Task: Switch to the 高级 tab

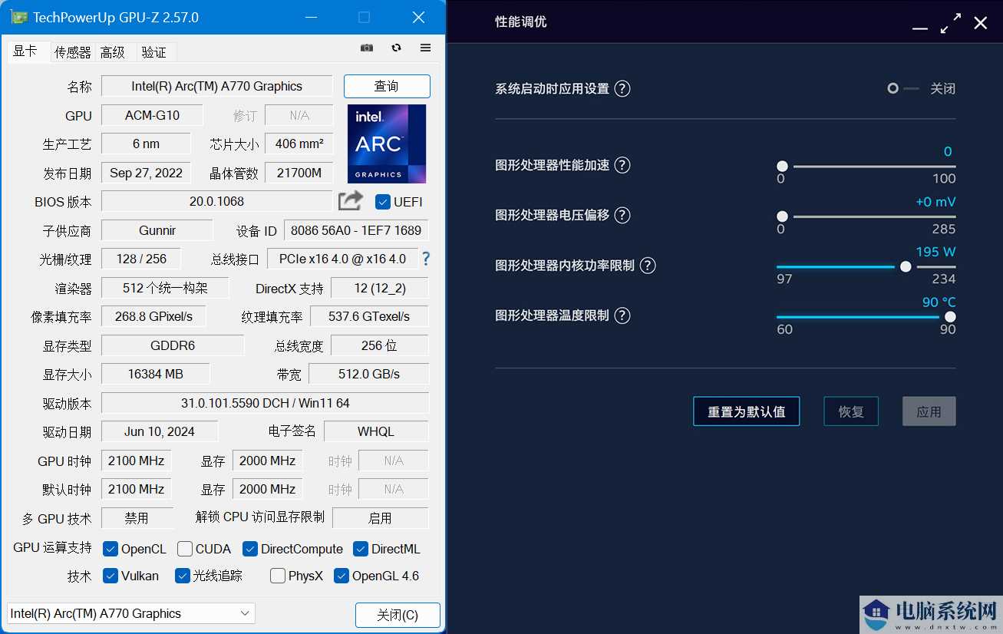Action: coord(113,52)
